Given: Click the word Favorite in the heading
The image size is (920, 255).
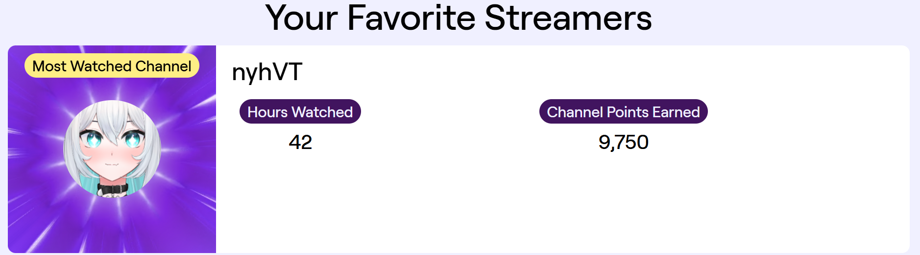Looking at the screenshot, I should (411, 19).
